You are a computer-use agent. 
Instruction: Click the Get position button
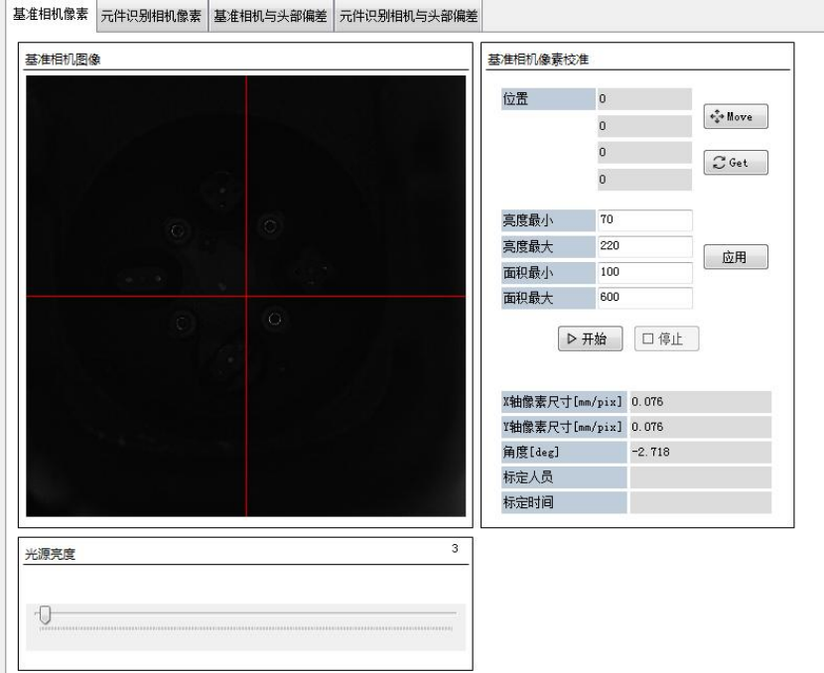(x=736, y=163)
